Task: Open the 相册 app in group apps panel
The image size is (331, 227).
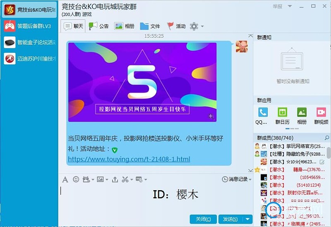Action: (302, 116)
